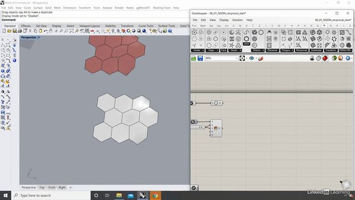Click the number slider on Grasshopper canvas
The image size is (355, 200).
(197, 127)
